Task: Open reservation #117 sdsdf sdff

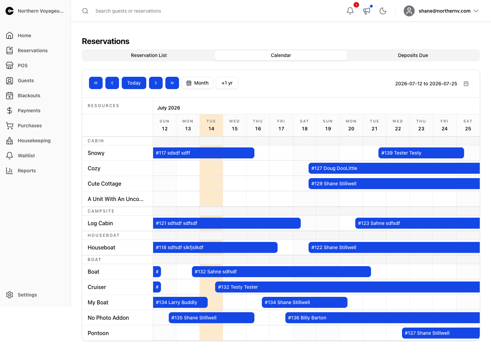Action: (204, 153)
